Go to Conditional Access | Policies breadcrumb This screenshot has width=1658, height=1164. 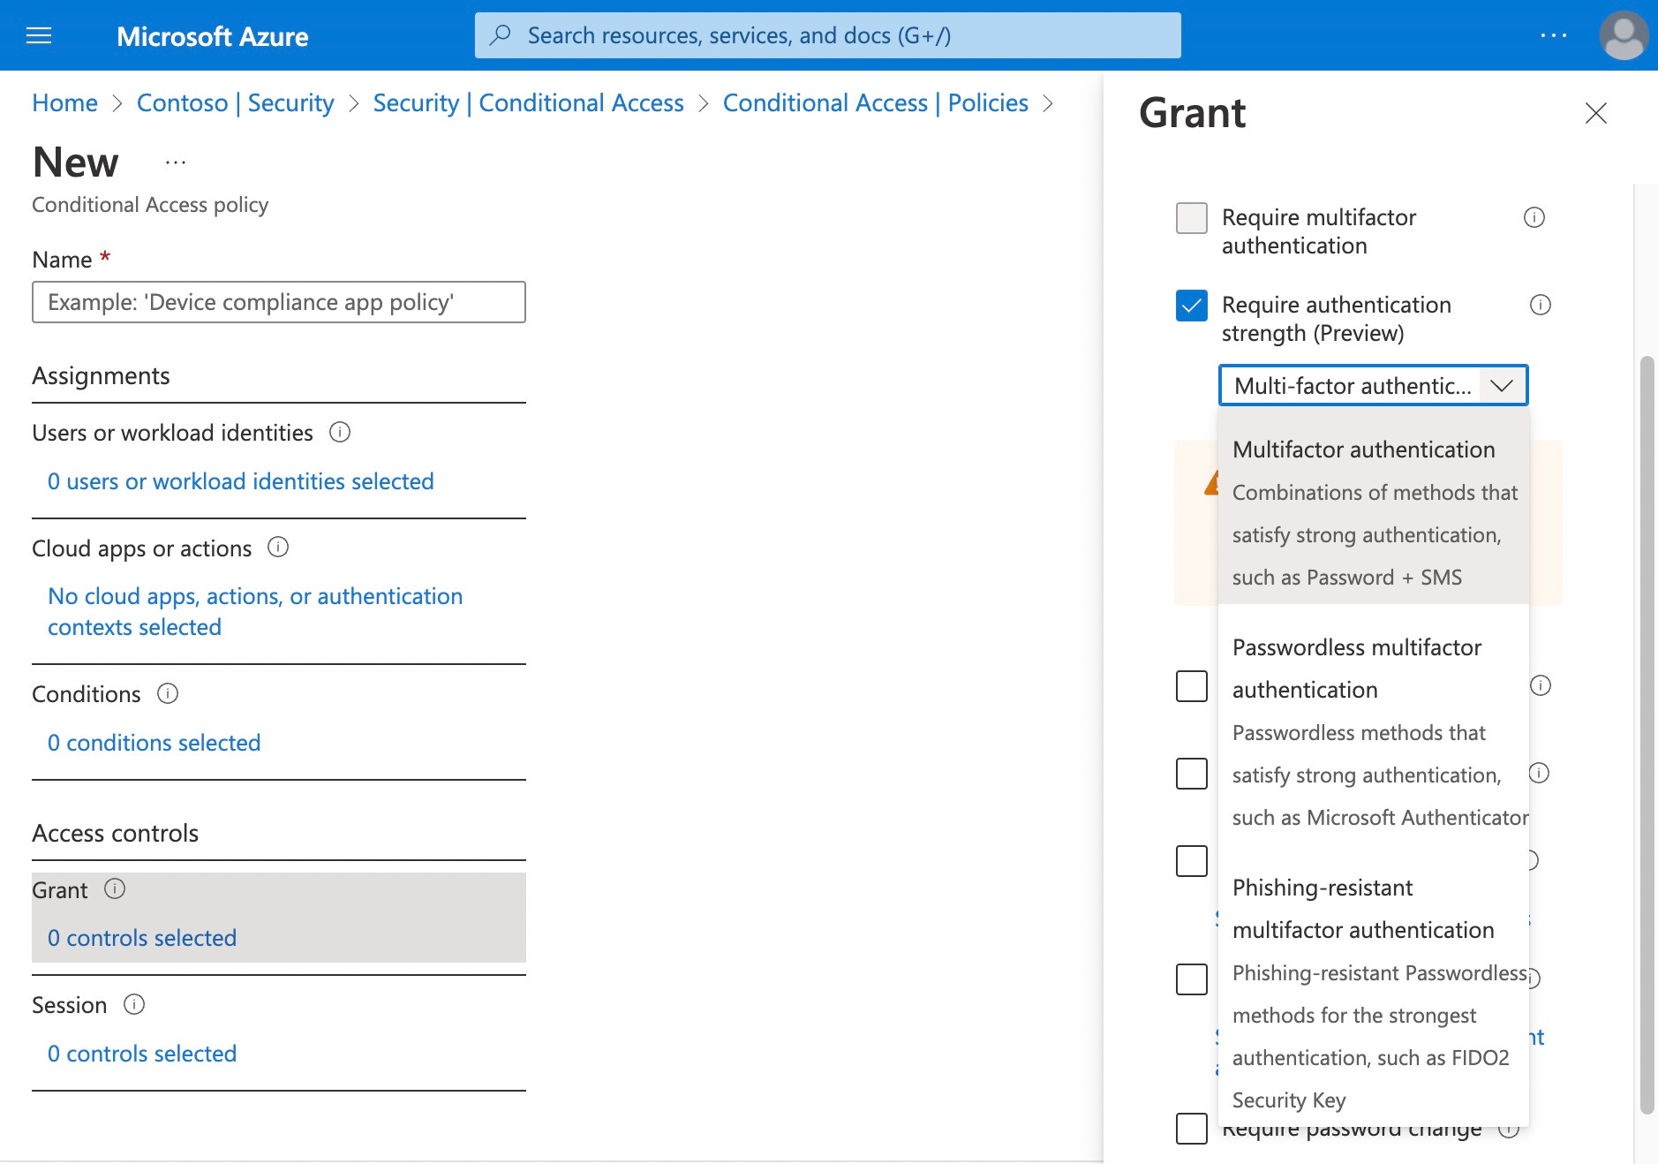coord(876,102)
